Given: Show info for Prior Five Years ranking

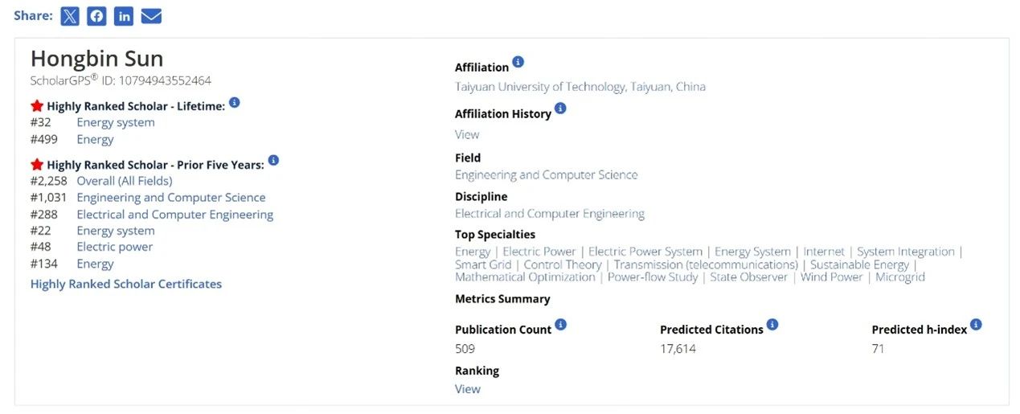Looking at the screenshot, I should (273, 161).
